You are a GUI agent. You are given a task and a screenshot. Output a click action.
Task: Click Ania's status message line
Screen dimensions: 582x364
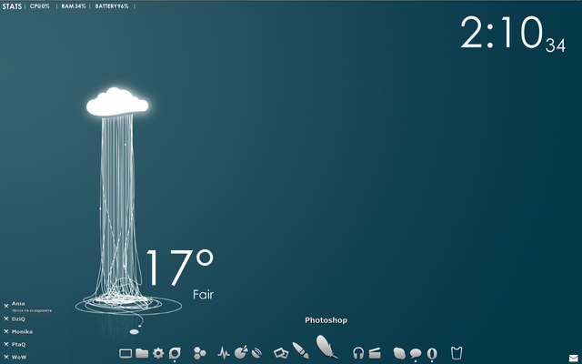click(x=32, y=310)
